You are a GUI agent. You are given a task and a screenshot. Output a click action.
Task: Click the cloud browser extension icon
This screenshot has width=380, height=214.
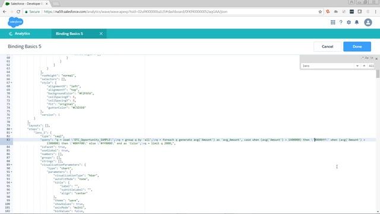click(336, 11)
